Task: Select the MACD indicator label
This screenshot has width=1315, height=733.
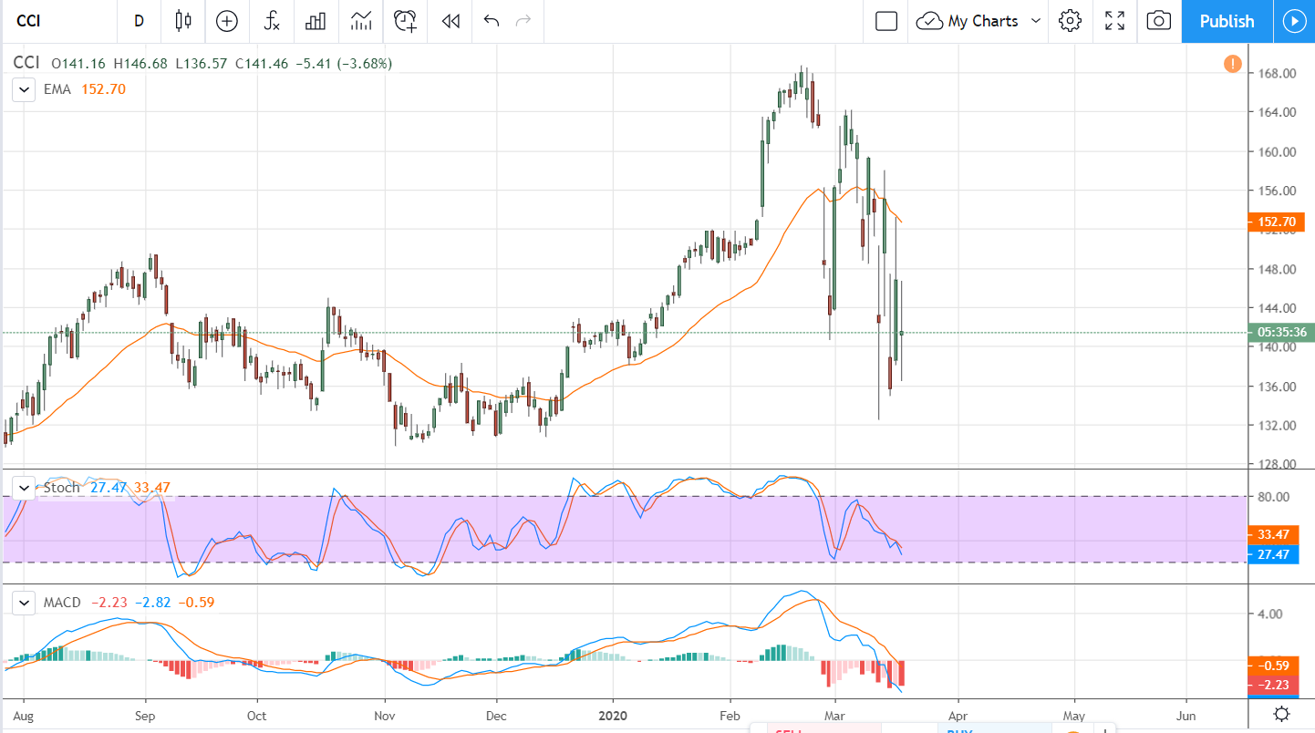Action: 63,603
